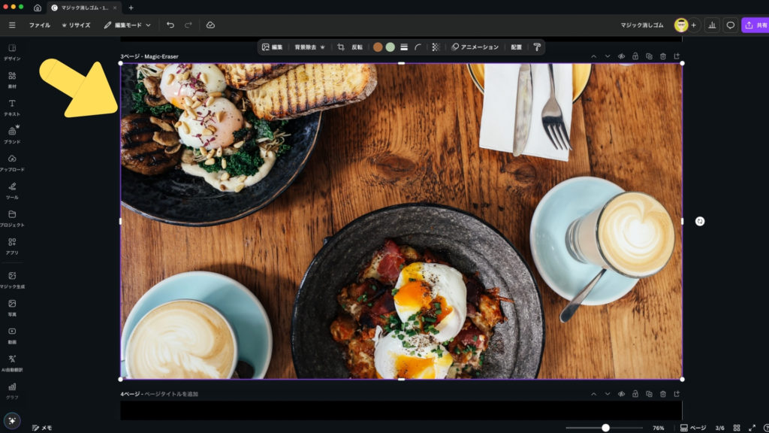Click the copy style paint roller icon
The height and width of the screenshot is (433, 769).
click(x=537, y=47)
